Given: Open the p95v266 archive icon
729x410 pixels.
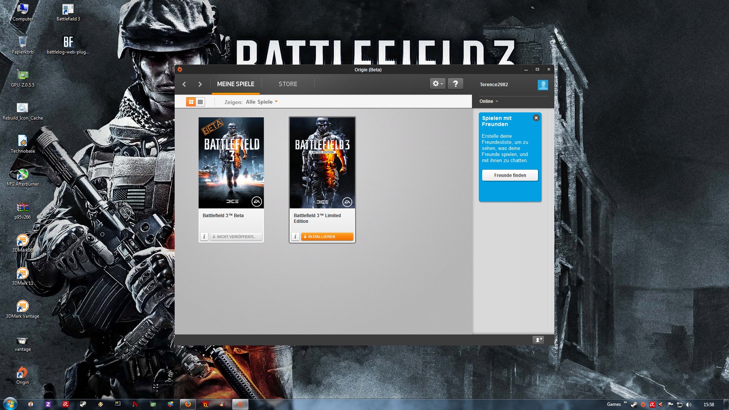Looking at the screenshot, I should point(23,210).
